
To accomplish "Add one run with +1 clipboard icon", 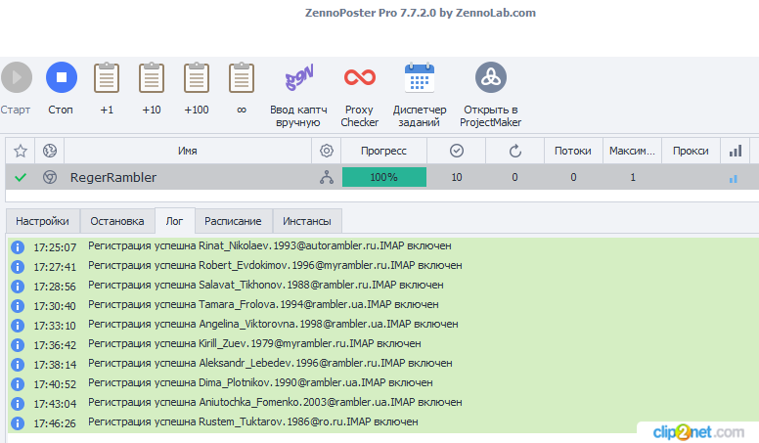I will click(107, 77).
